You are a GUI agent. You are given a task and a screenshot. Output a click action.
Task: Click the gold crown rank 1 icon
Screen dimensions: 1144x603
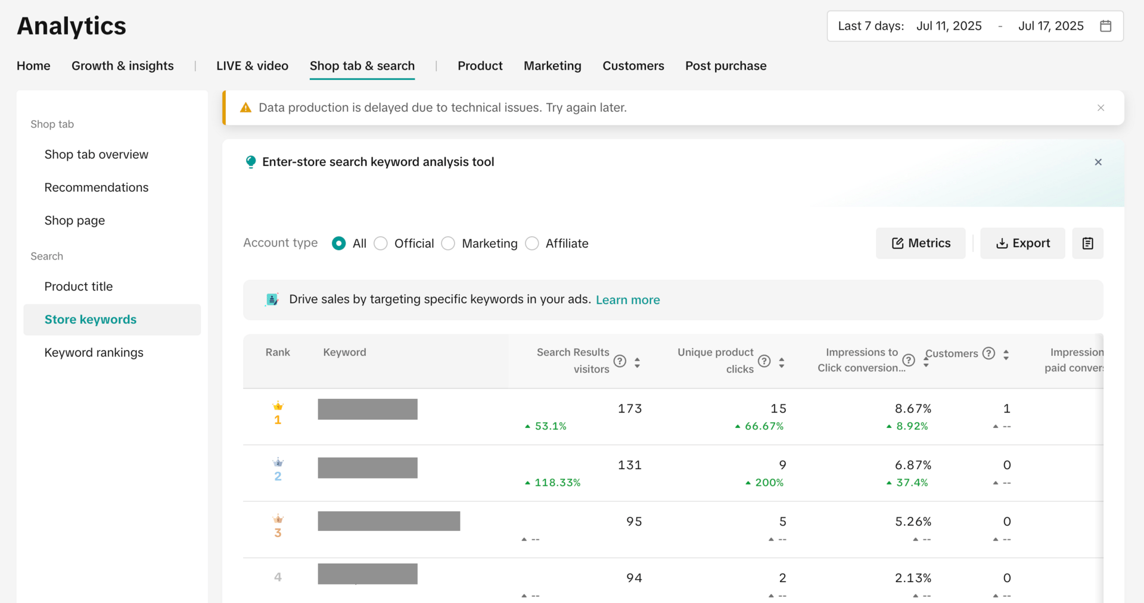[278, 406]
